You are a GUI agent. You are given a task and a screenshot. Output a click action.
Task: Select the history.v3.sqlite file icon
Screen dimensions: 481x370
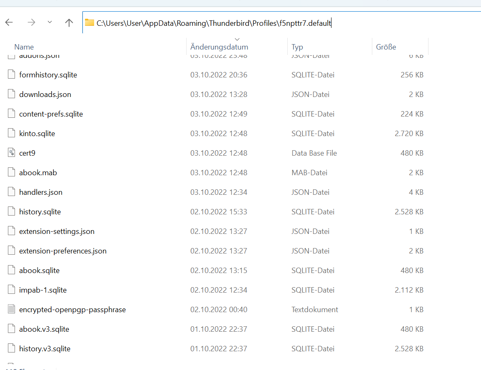pyautogui.click(x=11, y=348)
